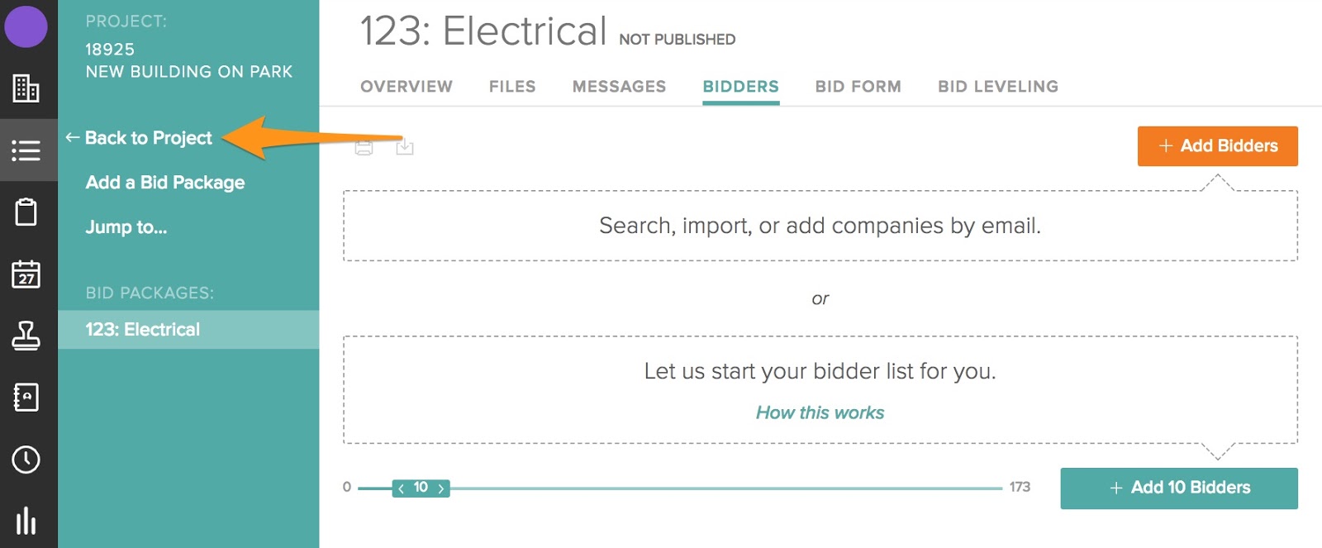
Task: Switch to the Overview tab
Action: pyautogui.click(x=407, y=87)
